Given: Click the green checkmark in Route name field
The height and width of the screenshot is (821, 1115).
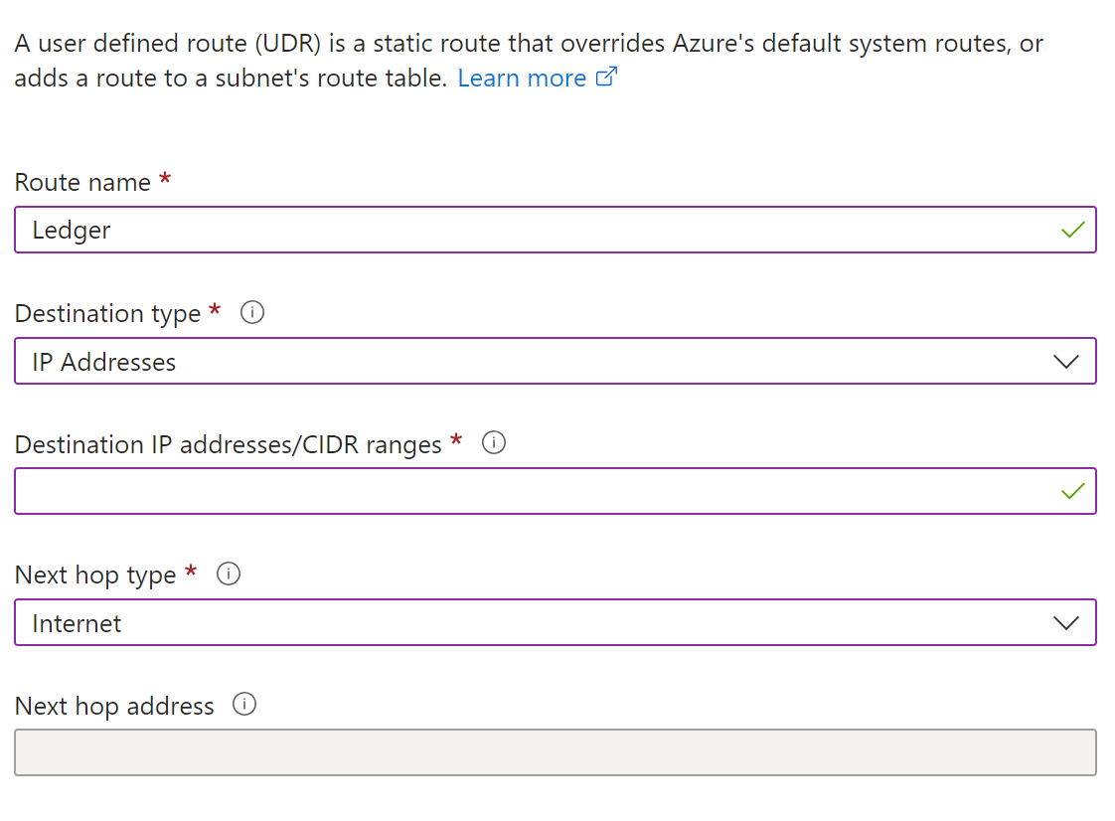Looking at the screenshot, I should (x=1072, y=230).
